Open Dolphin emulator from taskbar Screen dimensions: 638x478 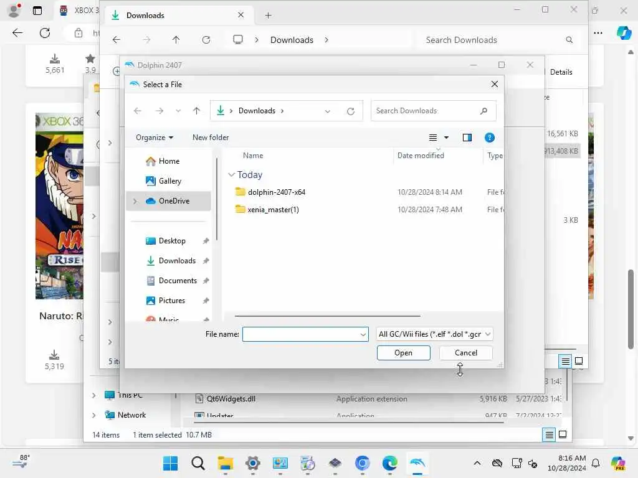(x=417, y=463)
